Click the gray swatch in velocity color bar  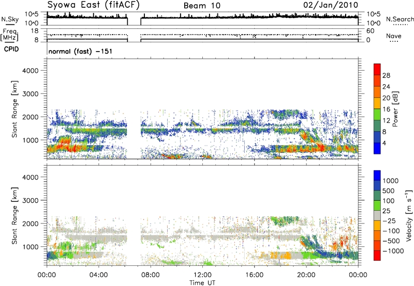click(377, 215)
